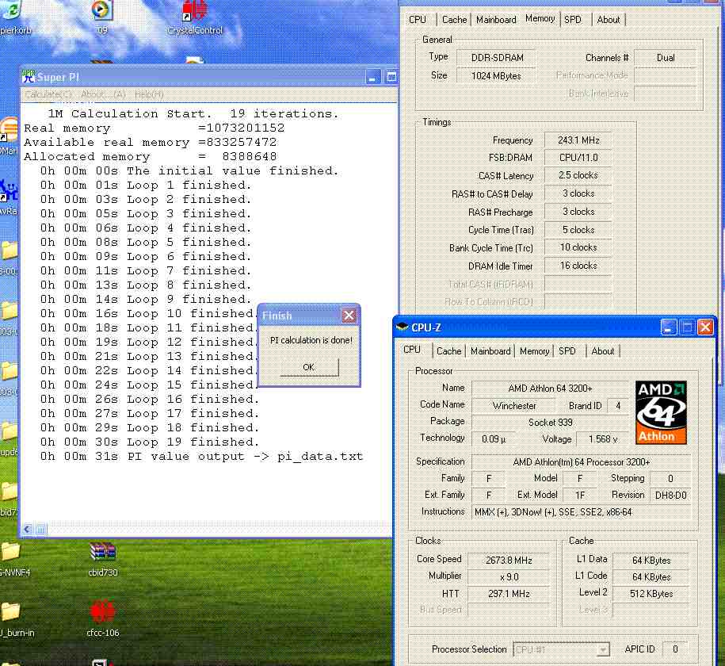Click the memory Type field showing DDR-SDRAM

point(497,58)
